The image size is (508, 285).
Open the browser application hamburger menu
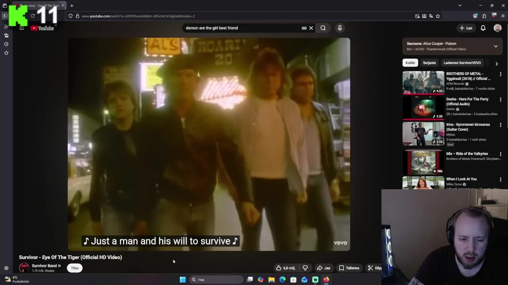pos(503,16)
